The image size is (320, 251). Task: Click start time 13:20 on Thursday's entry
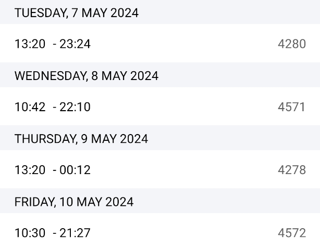pos(30,170)
